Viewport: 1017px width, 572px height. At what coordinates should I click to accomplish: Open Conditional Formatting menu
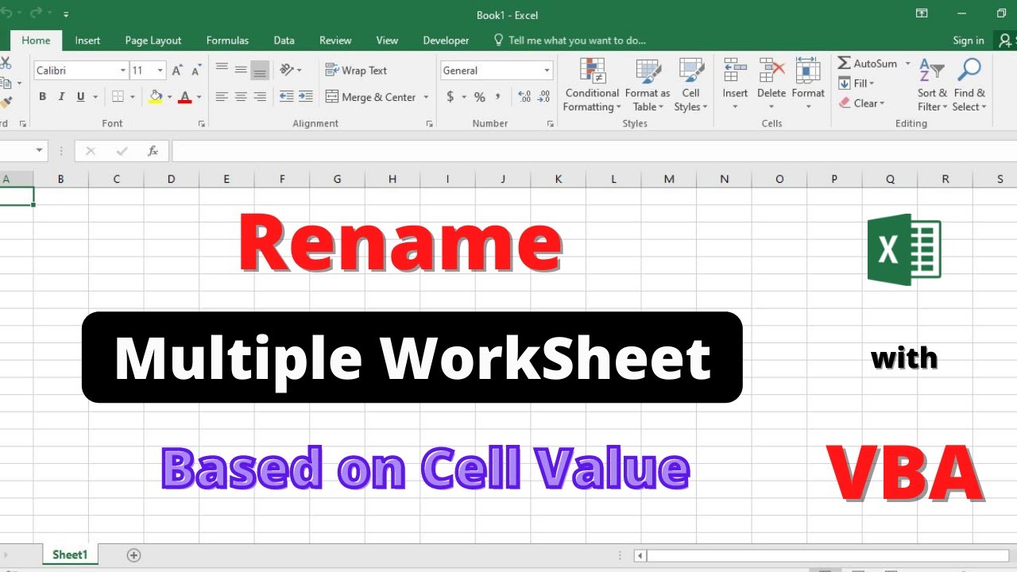click(x=592, y=85)
